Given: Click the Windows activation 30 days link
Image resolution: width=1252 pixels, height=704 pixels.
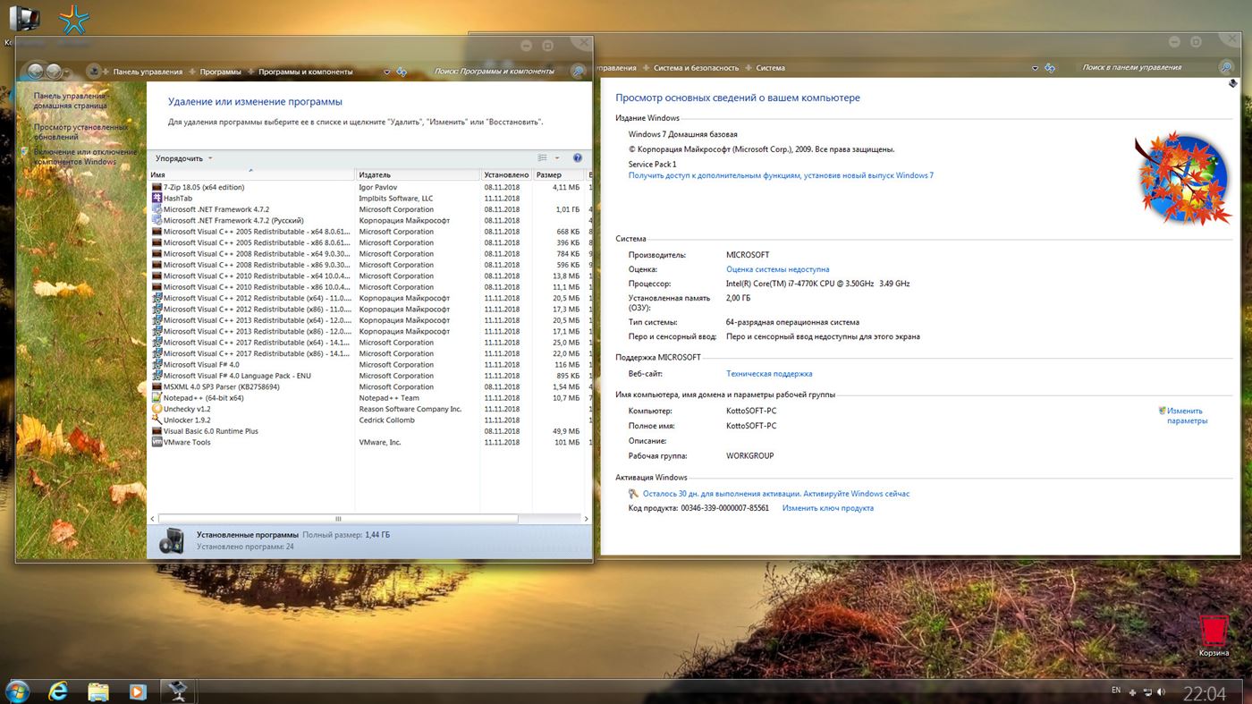Looking at the screenshot, I should tap(775, 494).
